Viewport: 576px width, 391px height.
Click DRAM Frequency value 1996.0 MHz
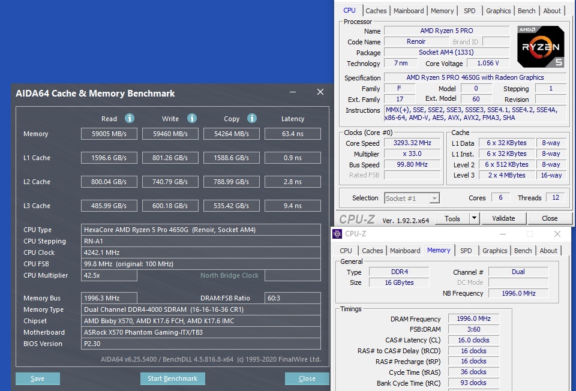[x=473, y=318]
